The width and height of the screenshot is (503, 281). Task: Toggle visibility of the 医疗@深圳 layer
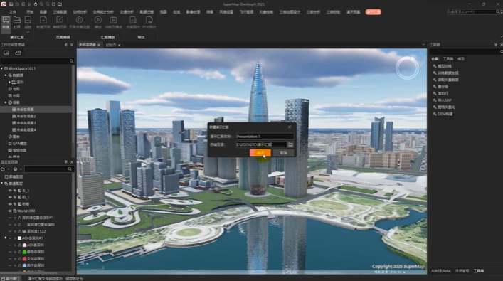[x=10, y=265]
